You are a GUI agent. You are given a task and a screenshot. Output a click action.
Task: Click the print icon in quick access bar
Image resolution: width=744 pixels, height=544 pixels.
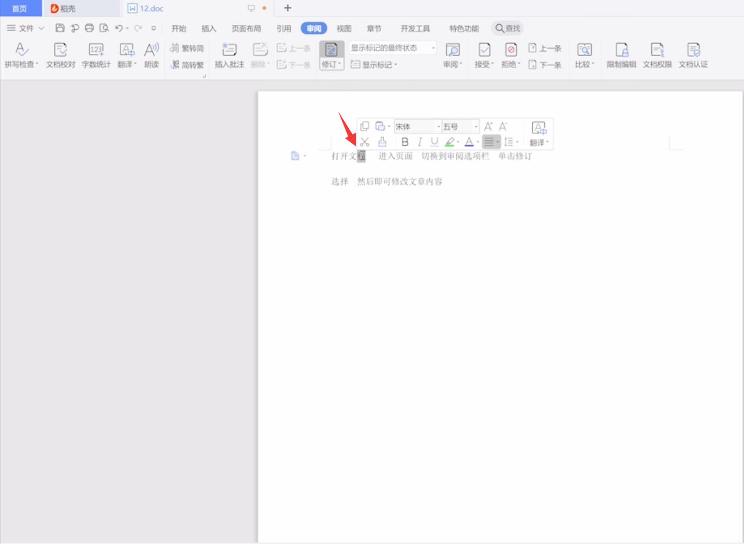(x=90, y=28)
